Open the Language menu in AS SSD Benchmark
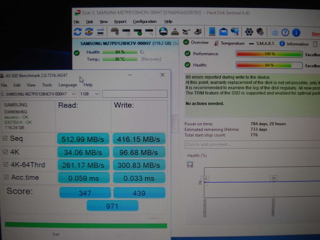 tap(68, 85)
